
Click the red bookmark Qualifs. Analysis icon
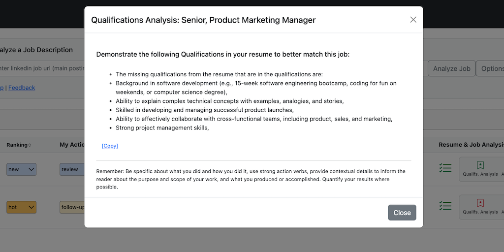coord(480,203)
